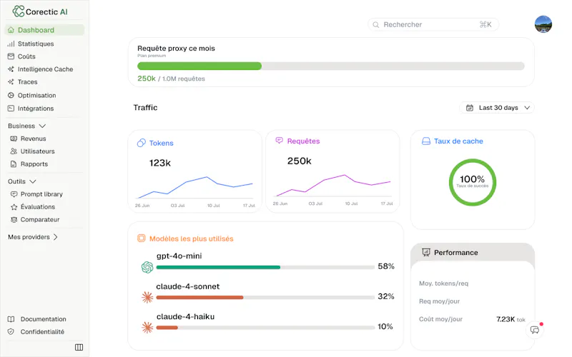The height and width of the screenshot is (357, 572).
Task: Open the Dashboard home icon
Action: (x=11, y=30)
